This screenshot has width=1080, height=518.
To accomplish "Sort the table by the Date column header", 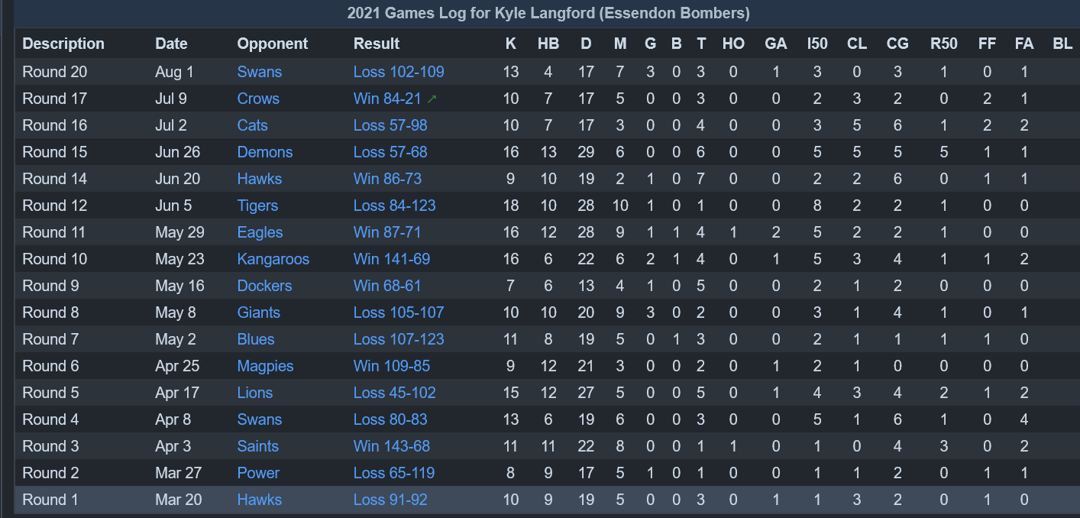I will [x=171, y=44].
